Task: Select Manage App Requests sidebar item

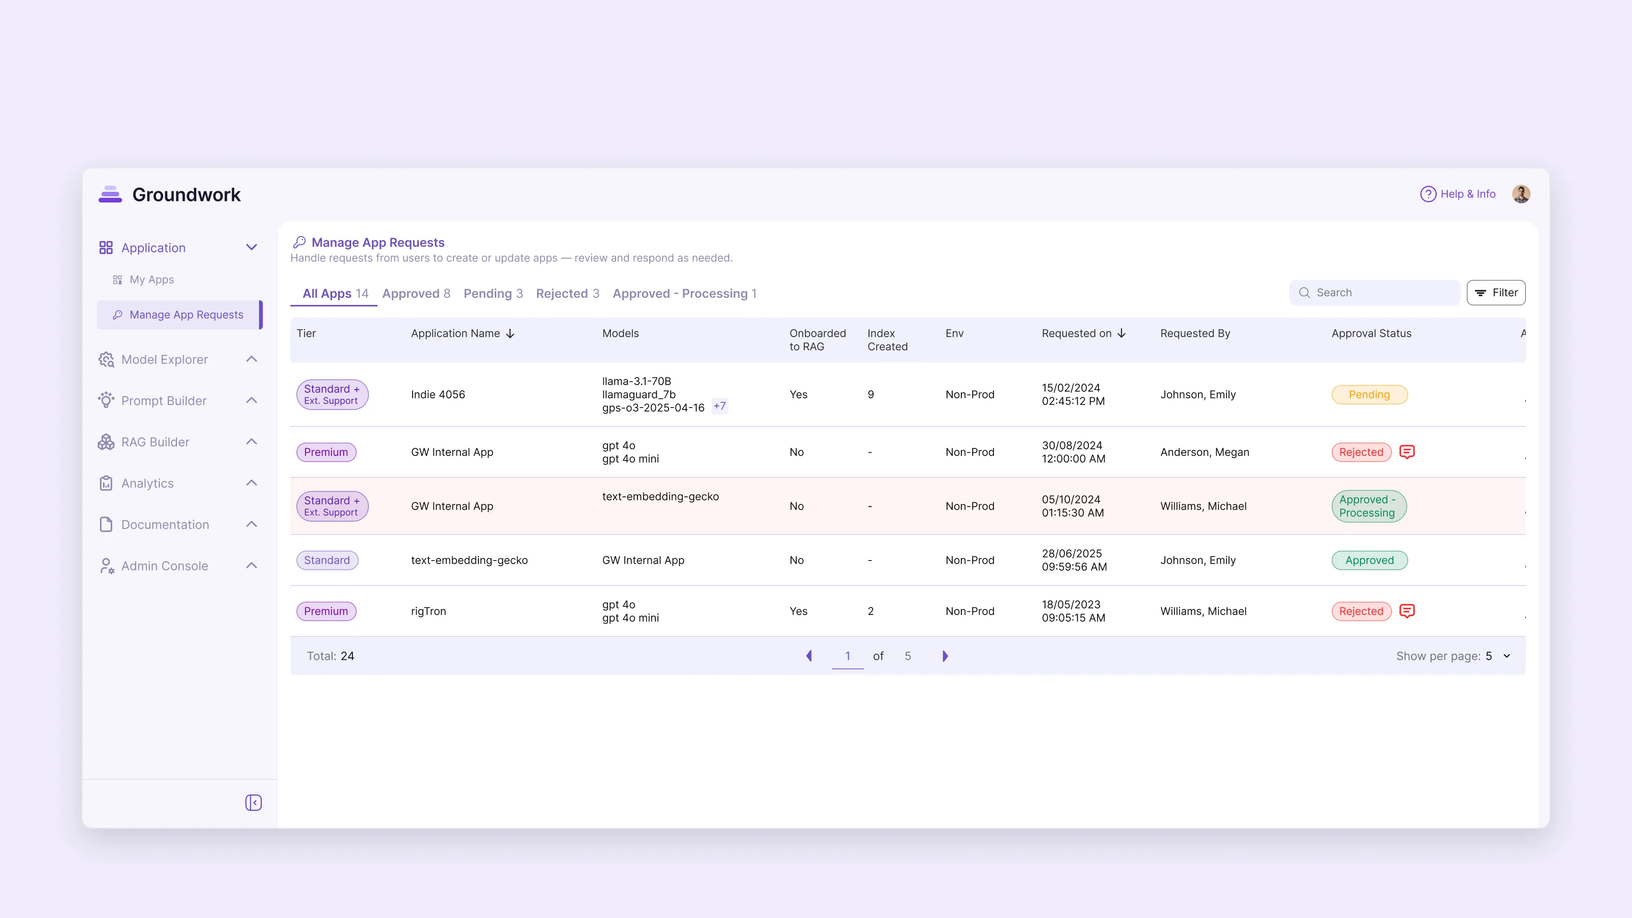Action: 180,315
